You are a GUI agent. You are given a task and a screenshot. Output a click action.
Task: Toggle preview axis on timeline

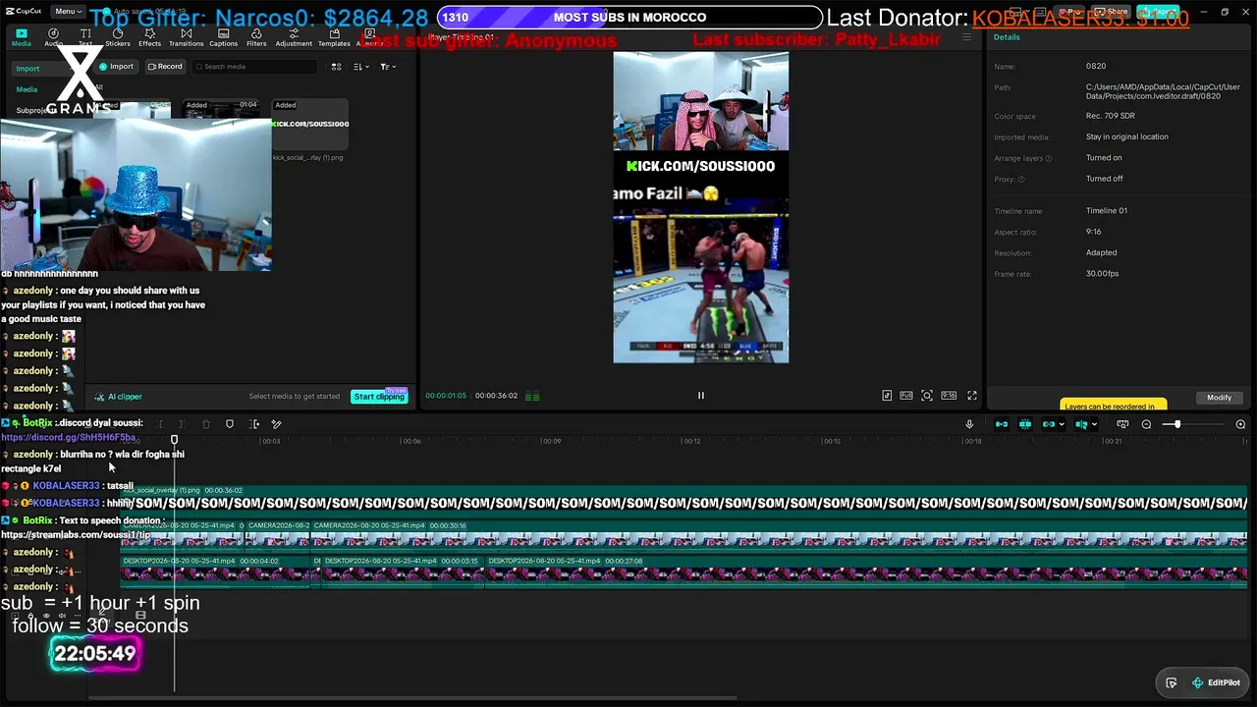coord(1081,424)
